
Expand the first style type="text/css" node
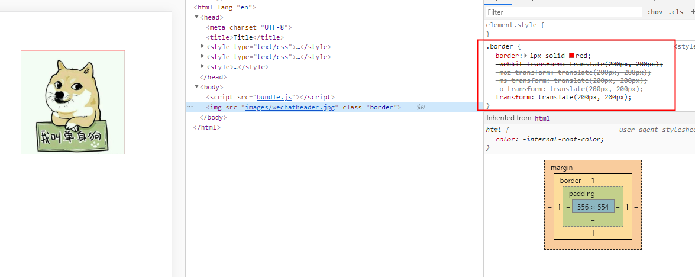point(202,46)
